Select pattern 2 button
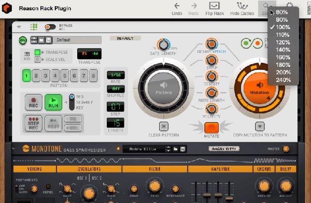The image size is (311, 203). click(x=36, y=76)
